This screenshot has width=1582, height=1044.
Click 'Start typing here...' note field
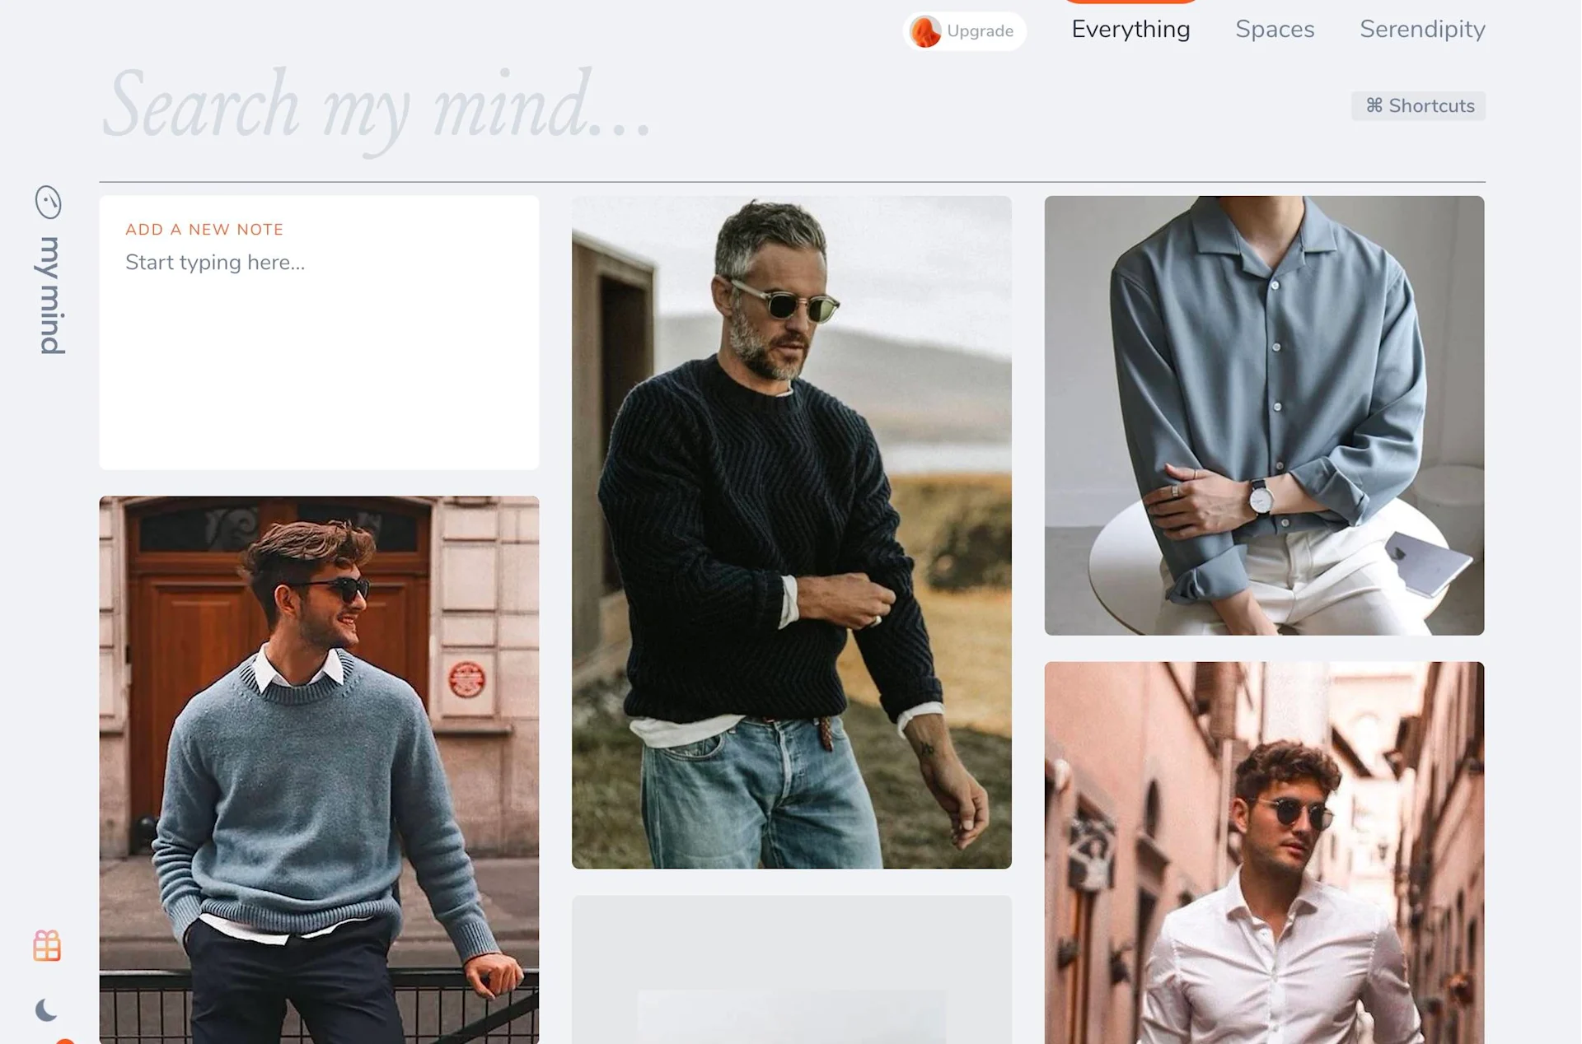click(215, 263)
